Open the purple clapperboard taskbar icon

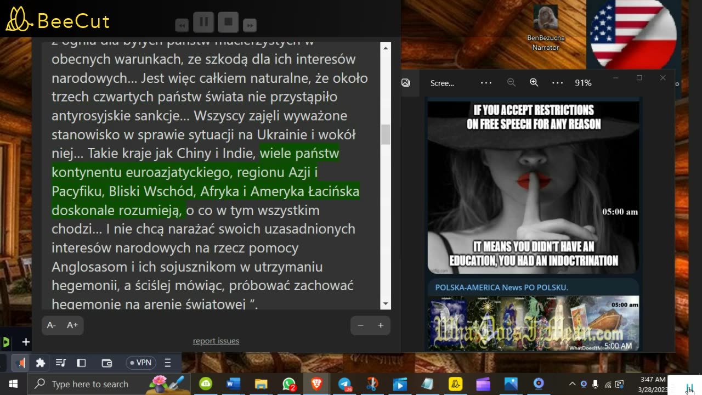pyautogui.click(x=483, y=384)
